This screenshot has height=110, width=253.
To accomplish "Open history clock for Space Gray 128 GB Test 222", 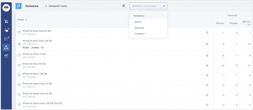I will pos(207,105).
